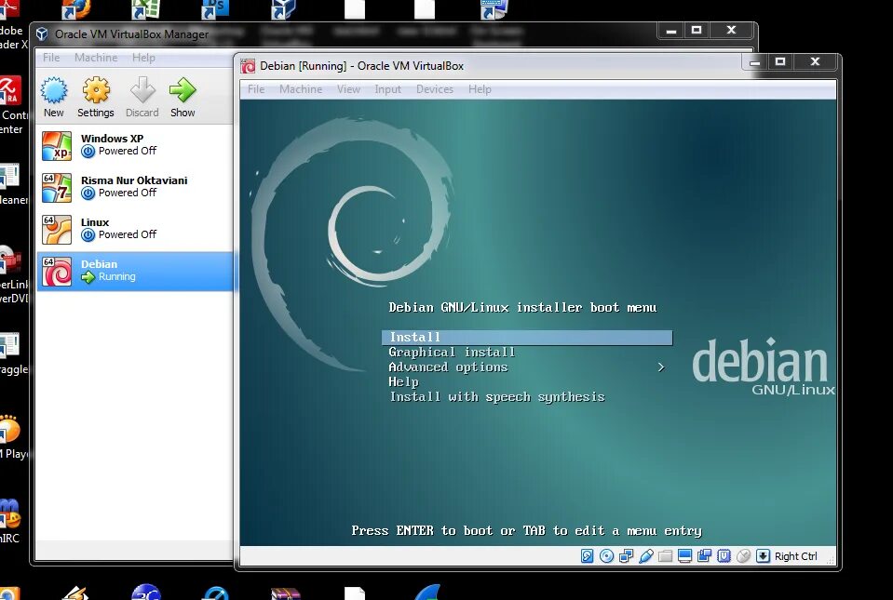Click CPU virtualization chip icon in status bar

tap(724, 556)
